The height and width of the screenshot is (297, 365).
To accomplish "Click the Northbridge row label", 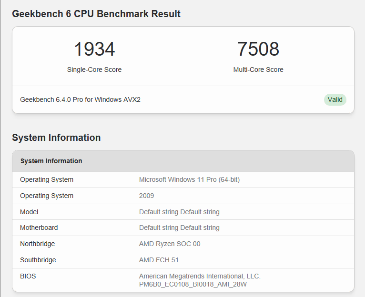I will pyautogui.click(x=38, y=244).
